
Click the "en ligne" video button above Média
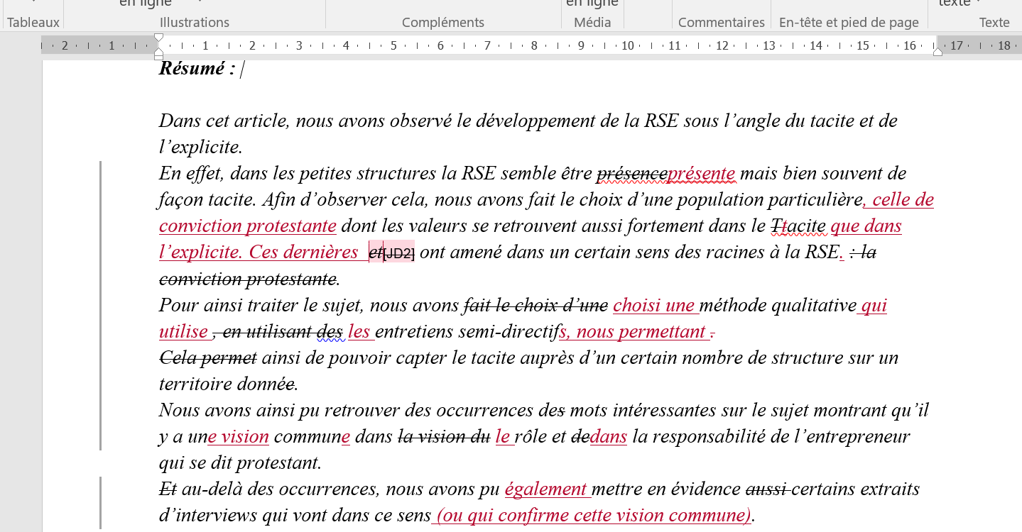coord(592,4)
